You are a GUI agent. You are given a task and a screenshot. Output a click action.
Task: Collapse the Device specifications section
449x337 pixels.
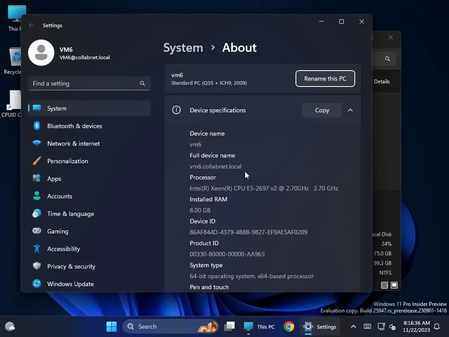(x=350, y=110)
